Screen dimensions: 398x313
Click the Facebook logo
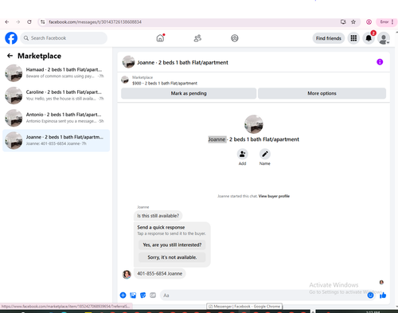(x=11, y=38)
